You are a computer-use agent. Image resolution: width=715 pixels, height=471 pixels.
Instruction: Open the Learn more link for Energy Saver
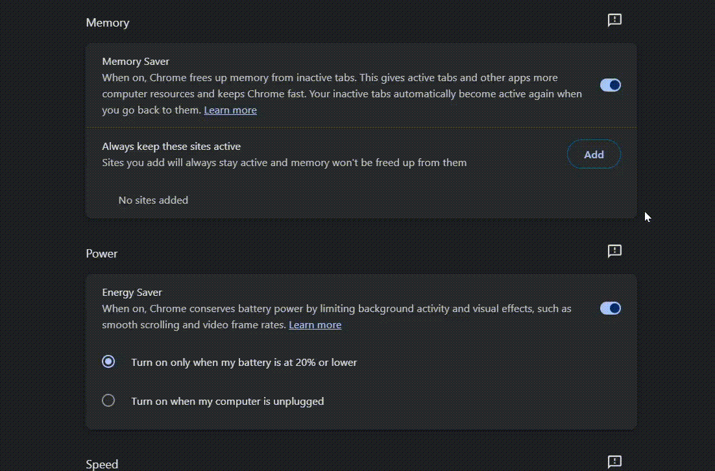click(315, 325)
